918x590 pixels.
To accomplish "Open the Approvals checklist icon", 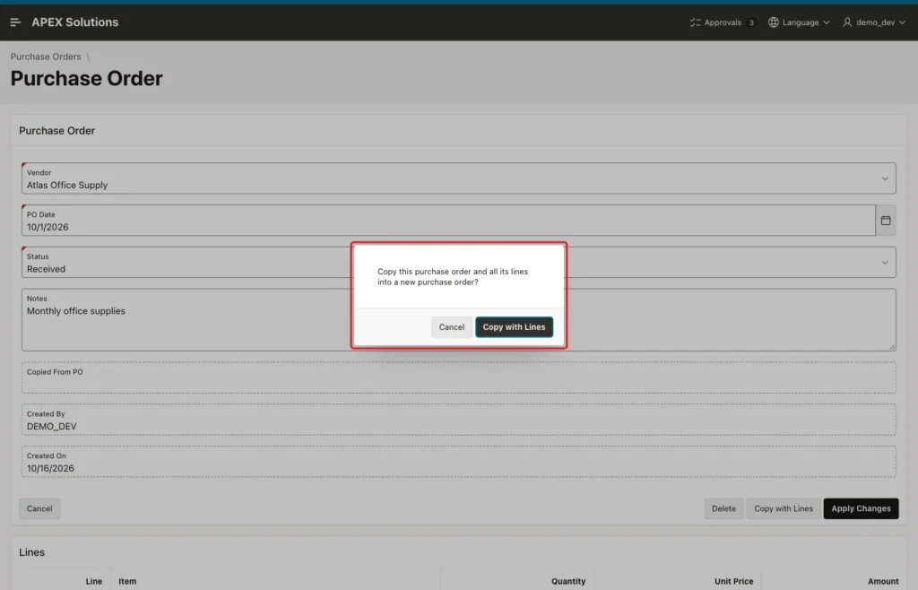I will (695, 22).
